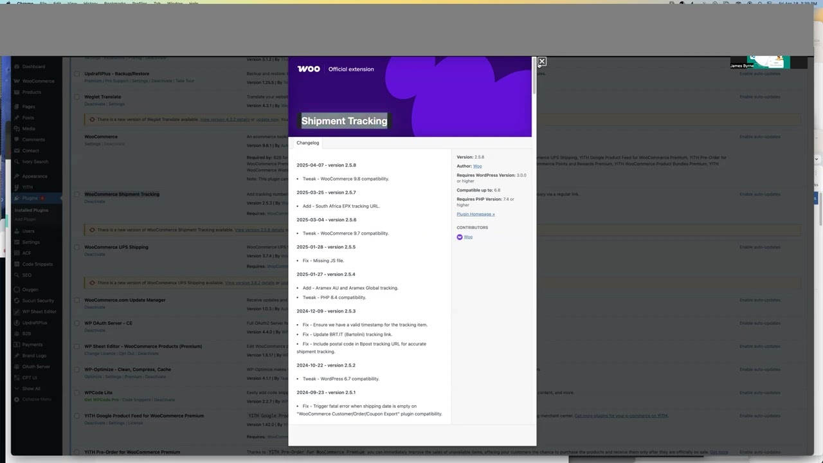Open the Plugin Homepage link
This screenshot has width=823, height=463.
[476, 214]
